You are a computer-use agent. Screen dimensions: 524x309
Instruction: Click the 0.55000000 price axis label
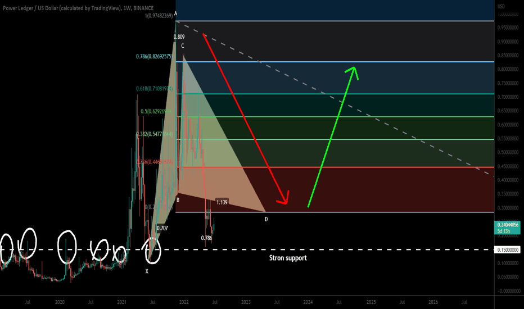(x=508, y=138)
